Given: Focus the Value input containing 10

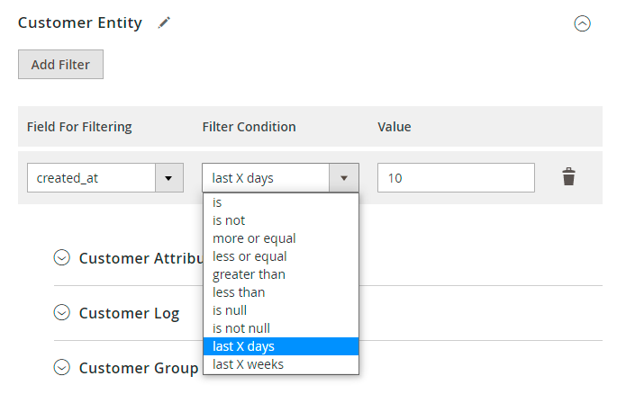Looking at the screenshot, I should click(456, 178).
